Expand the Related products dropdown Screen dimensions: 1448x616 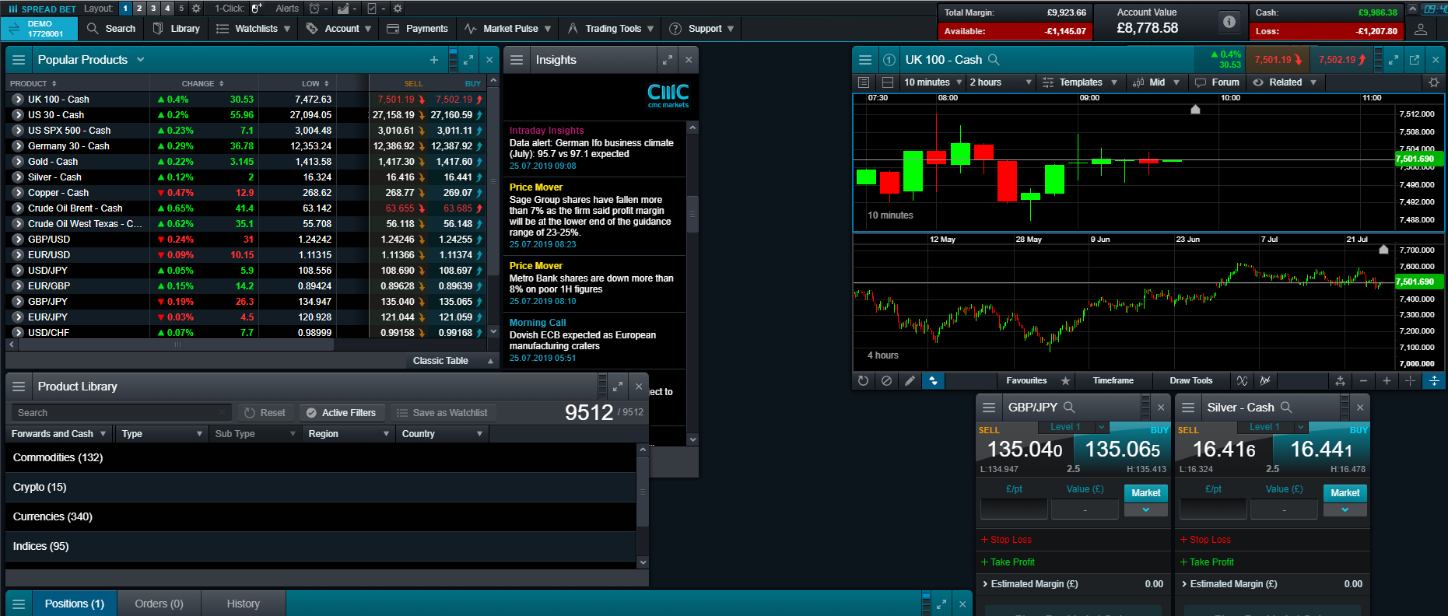[1285, 82]
